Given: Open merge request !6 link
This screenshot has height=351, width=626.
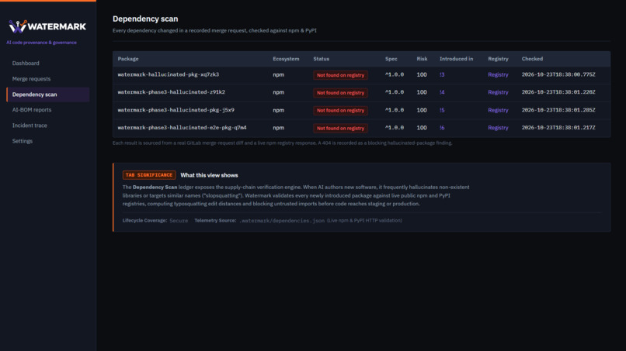Looking at the screenshot, I should pos(442,128).
